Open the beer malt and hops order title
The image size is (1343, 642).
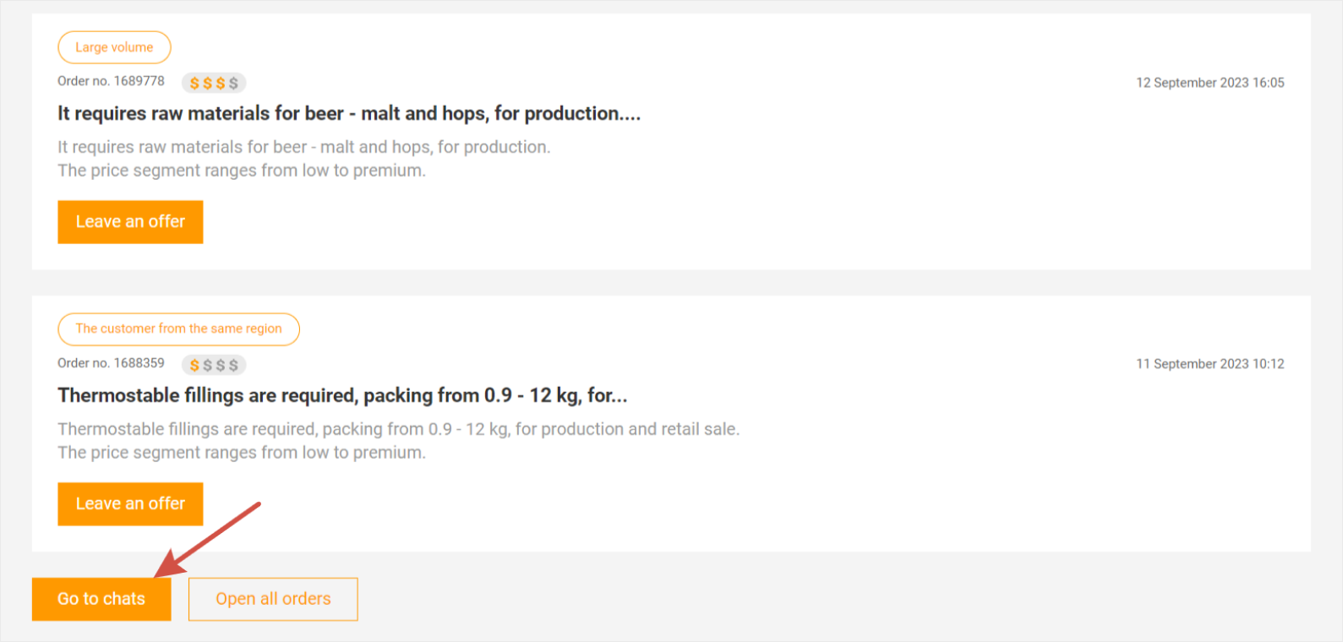(x=348, y=113)
